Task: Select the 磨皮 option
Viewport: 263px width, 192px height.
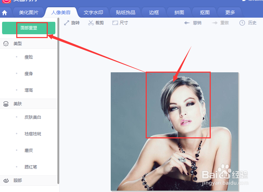Action: [x=29, y=150]
